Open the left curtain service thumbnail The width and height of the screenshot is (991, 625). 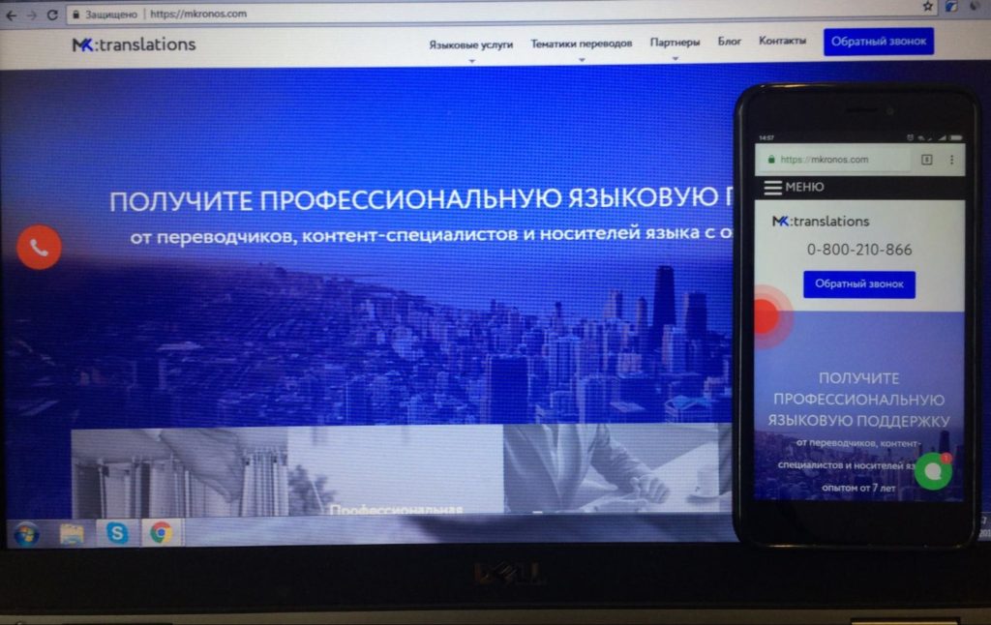click(179, 471)
